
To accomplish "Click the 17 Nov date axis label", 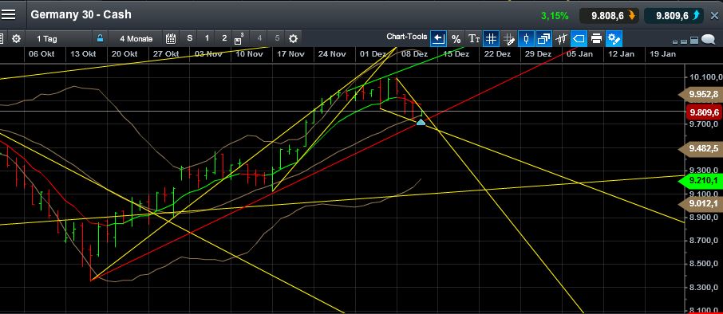I will pyautogui.click(x=290, y=54).
